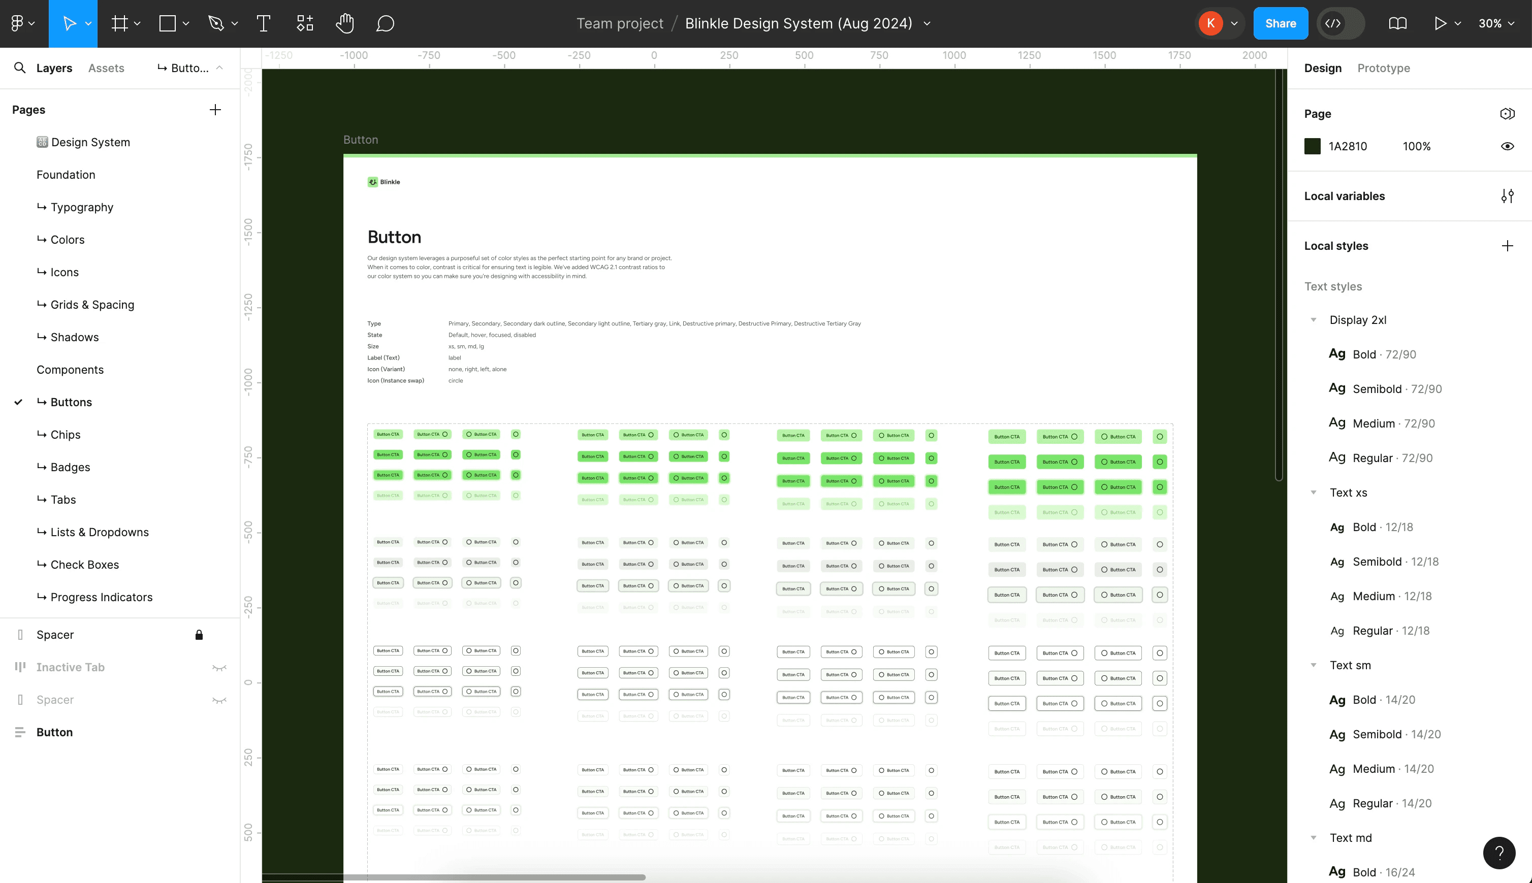This screenshot has width=1532, height=883.
Task: Click the blue Share button
Action: coord(1280,24)
